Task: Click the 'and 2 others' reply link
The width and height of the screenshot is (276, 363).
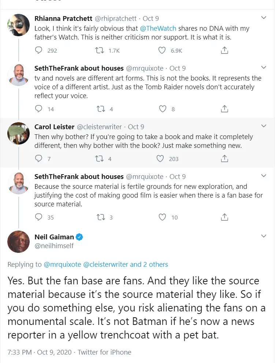Action: tap(149, 264)
